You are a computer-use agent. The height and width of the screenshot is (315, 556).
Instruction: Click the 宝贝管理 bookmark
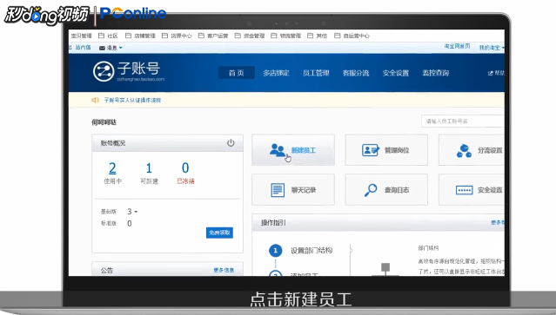[x=81, y=36]
